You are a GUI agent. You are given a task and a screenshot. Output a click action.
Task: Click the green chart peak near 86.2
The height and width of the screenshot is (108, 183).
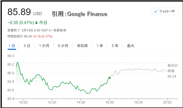click(17, 62)
